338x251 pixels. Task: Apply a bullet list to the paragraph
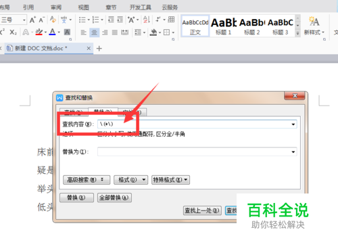tap(82, 20)
